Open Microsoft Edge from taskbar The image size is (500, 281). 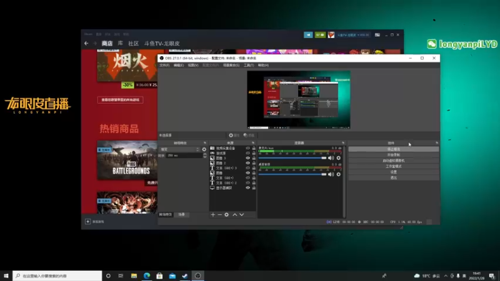click(x=147, y=276)
